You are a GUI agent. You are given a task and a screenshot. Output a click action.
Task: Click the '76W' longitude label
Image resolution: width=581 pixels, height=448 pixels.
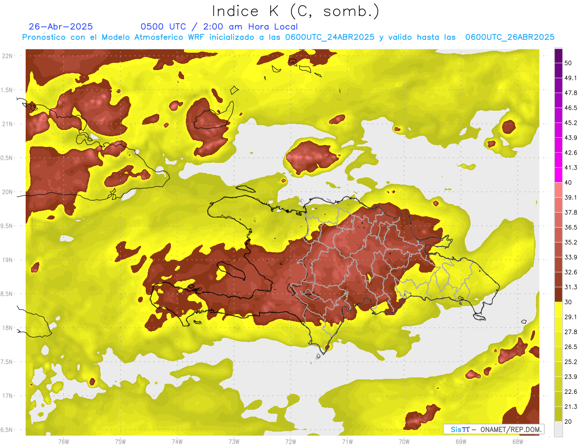tap(63, 442)
